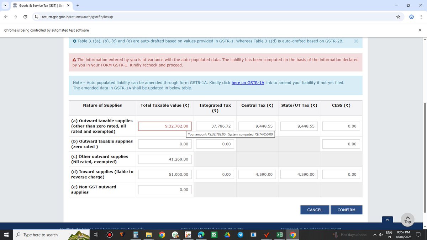Edit Total Taxable value for row (c) Nil rated, exempted supplies
This screenshot has height=240, width=427.
pyautogui.click(x=165, y=159)
